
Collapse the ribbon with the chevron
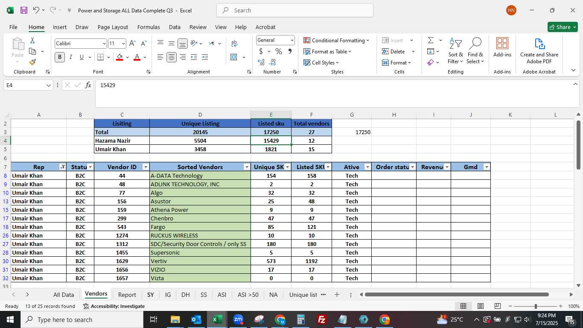[x=573, y=70]
